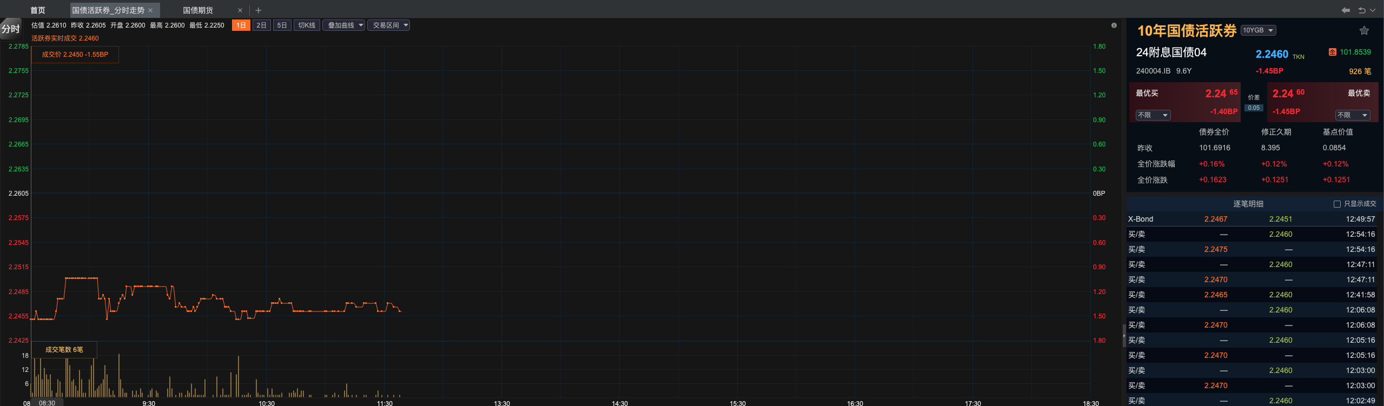Click the panel collapse handle beside the chart
This screenshot has width=1384, height=406.
(x=1124, y=336)
